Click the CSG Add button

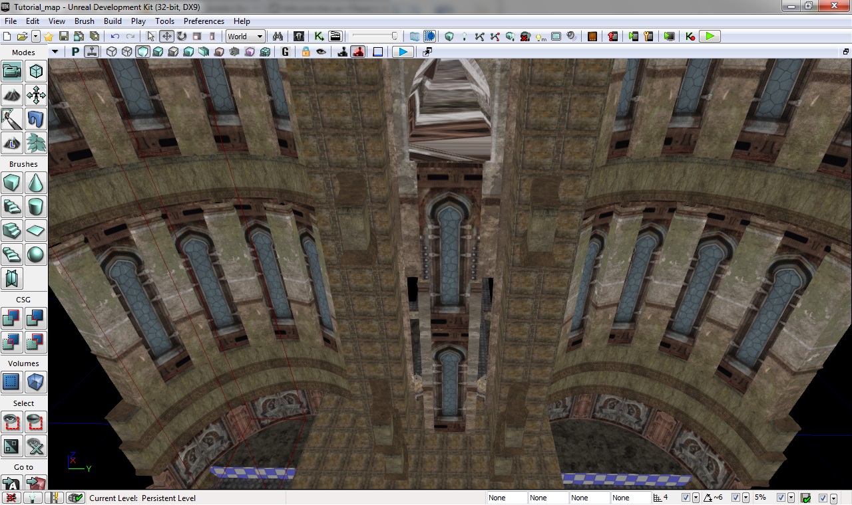(x=13, y=318)
